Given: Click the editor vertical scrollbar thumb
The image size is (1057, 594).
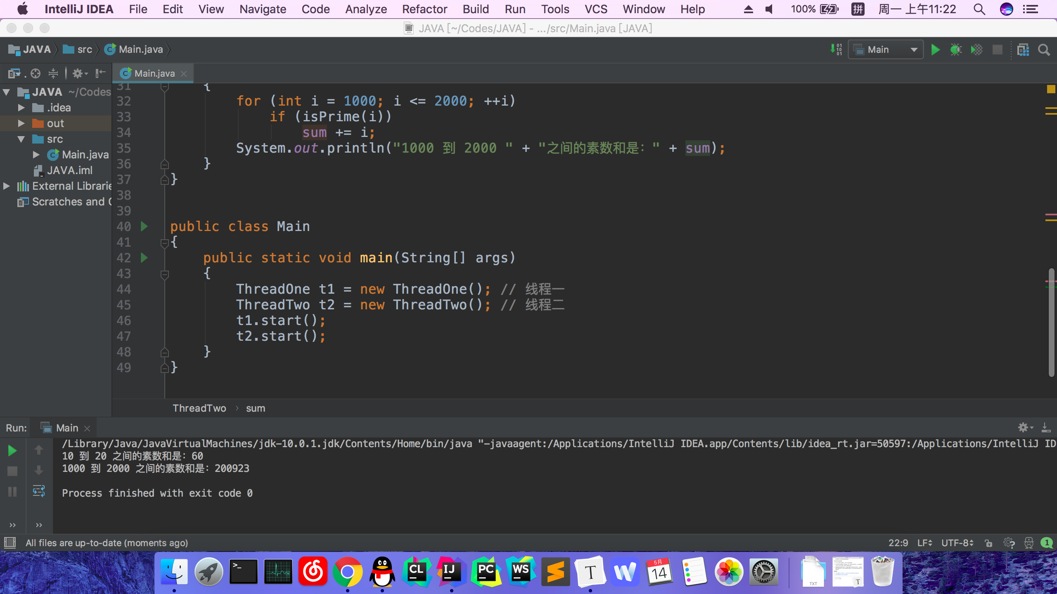Looking at the screenshot, I should [x=1052, y=322].
